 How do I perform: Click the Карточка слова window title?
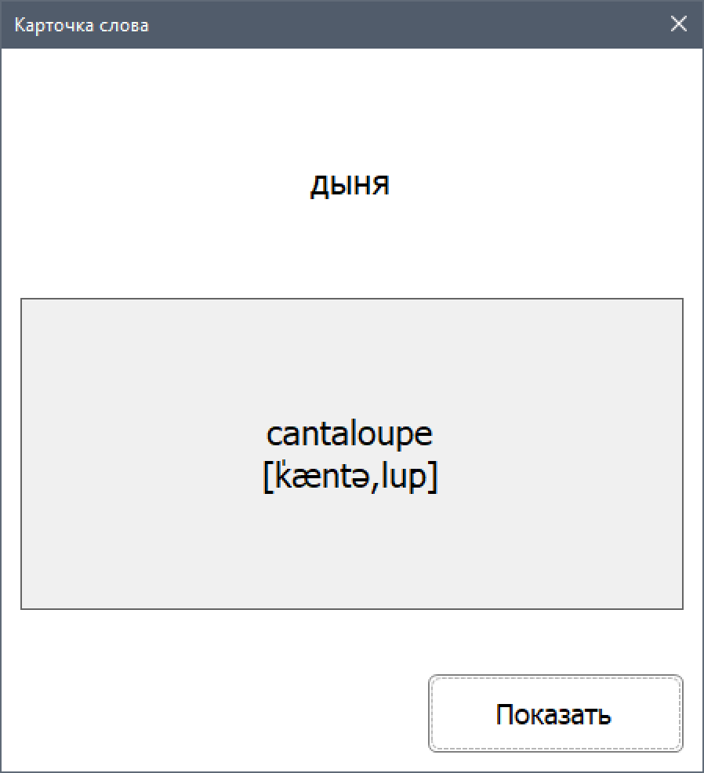(82, 25)
